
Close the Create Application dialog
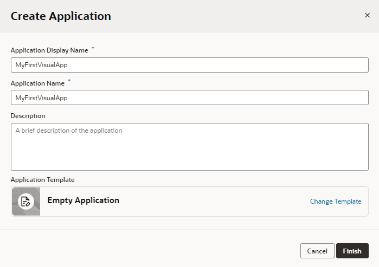click(x=367, y=15)
